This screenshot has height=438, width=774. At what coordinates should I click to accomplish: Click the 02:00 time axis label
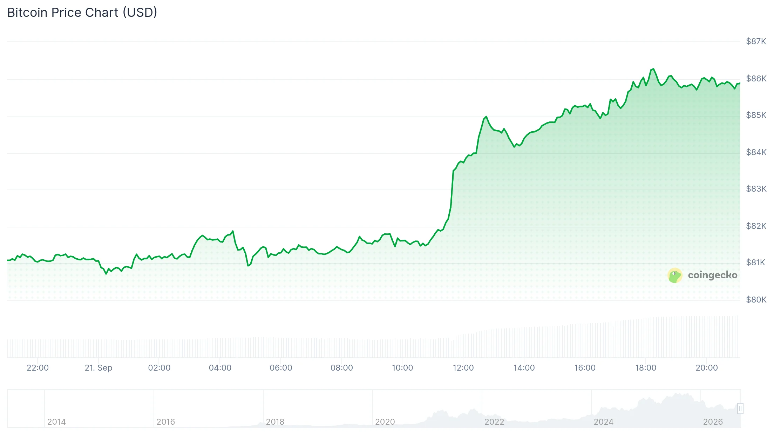tap(159, 368)
